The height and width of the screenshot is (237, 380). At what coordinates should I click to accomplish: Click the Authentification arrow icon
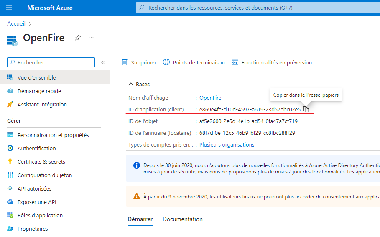10,148
